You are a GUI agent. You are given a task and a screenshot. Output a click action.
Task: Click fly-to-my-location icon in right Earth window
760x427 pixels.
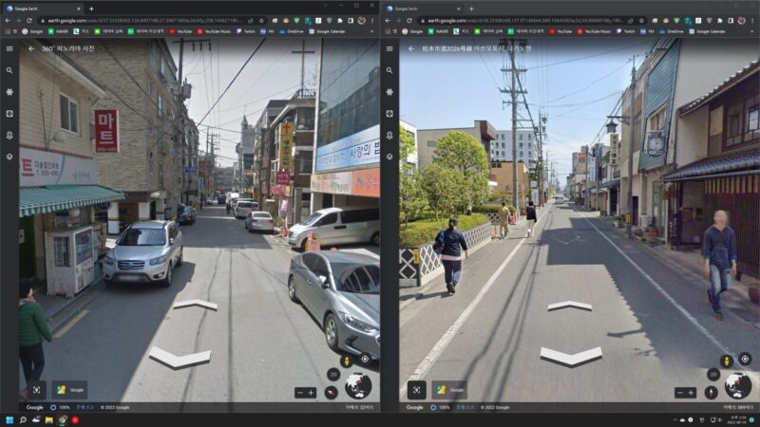point(744,360)
